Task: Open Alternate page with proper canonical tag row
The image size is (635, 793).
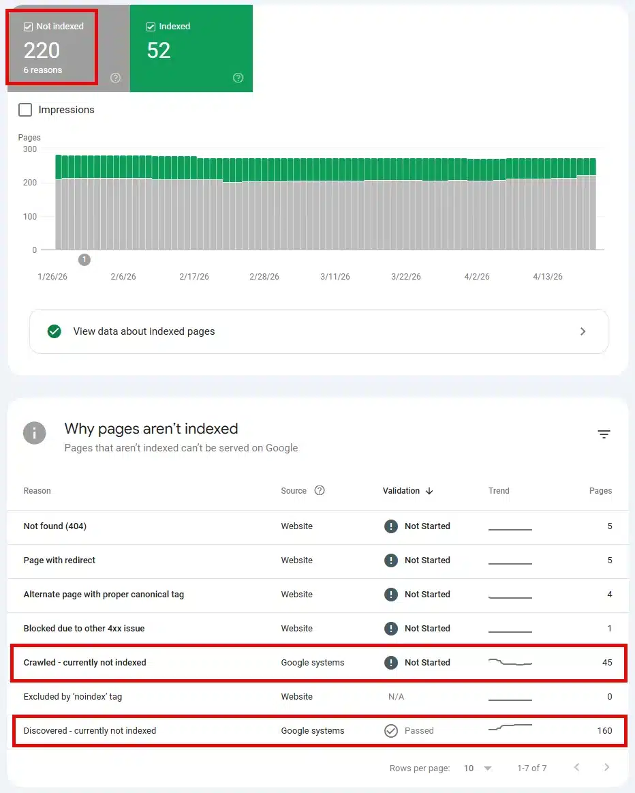Action: (317, 595)
